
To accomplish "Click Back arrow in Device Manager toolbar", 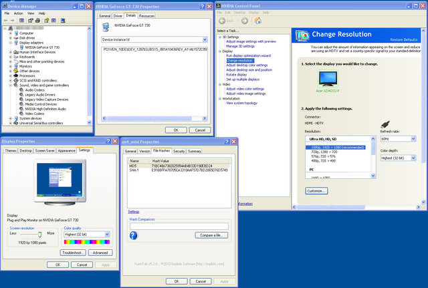I will (x=5, y=21).
